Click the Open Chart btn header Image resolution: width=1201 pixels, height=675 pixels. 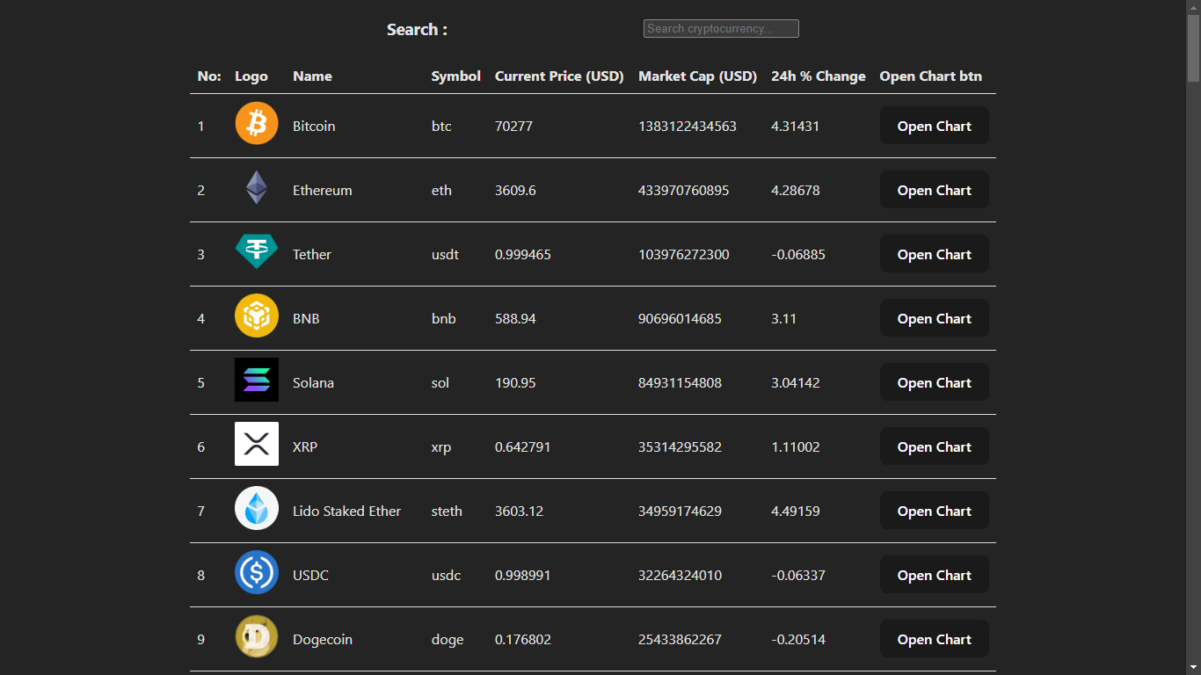point(930,76)
